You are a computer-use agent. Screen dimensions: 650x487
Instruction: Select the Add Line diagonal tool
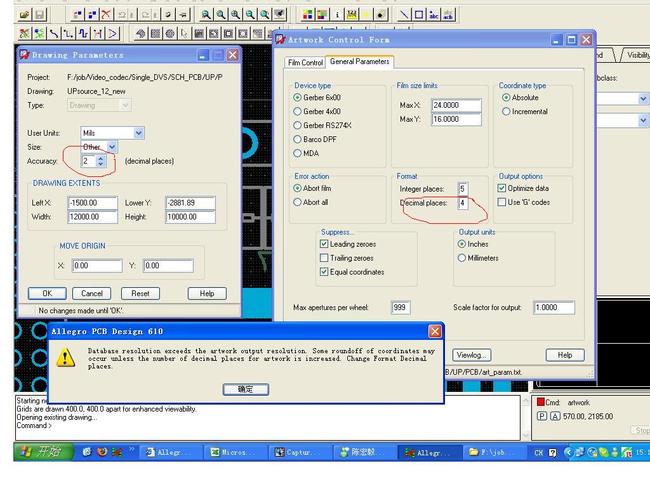(404, 15)
